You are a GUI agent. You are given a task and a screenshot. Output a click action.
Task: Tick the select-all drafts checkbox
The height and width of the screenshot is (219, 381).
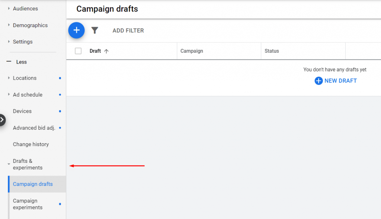coord(78,51)
